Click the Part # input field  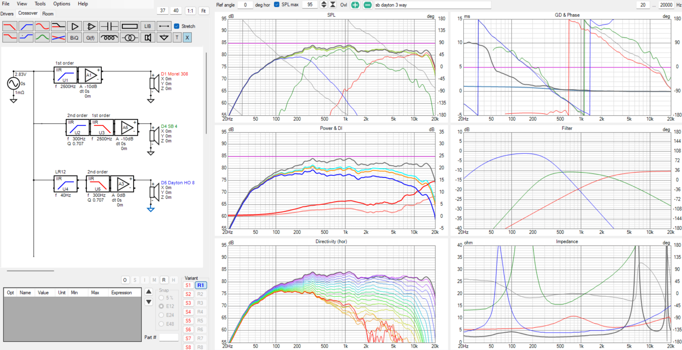(x=169, y=337)
